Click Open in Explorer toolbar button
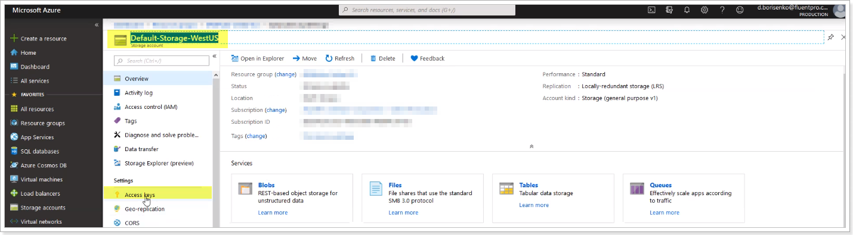The height and width of the screenshot is (235, 853). pos(258,58)
